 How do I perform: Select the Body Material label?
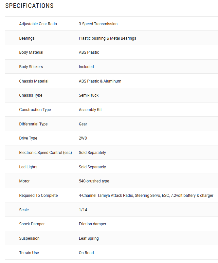pos(31,52)
